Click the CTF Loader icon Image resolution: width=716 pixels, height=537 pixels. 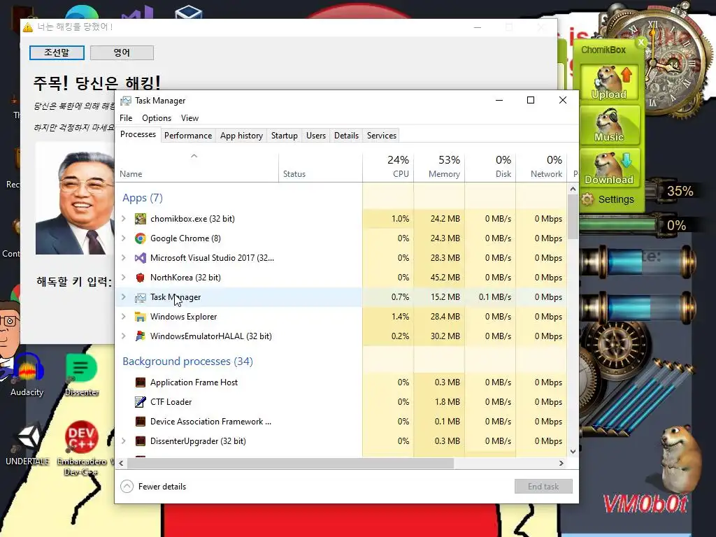(140, 402)
